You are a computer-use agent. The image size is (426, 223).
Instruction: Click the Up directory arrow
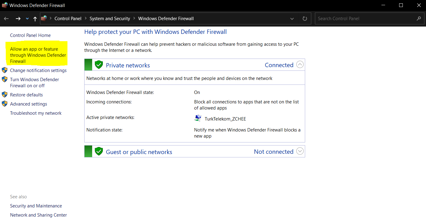[x=35, y=19]
